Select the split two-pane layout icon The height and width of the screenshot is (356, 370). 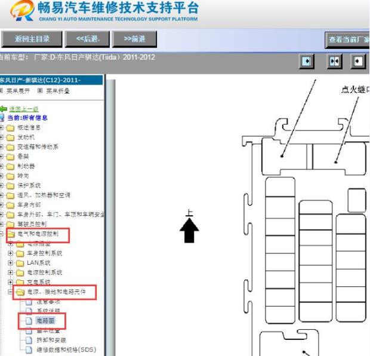tap(334, 61)
